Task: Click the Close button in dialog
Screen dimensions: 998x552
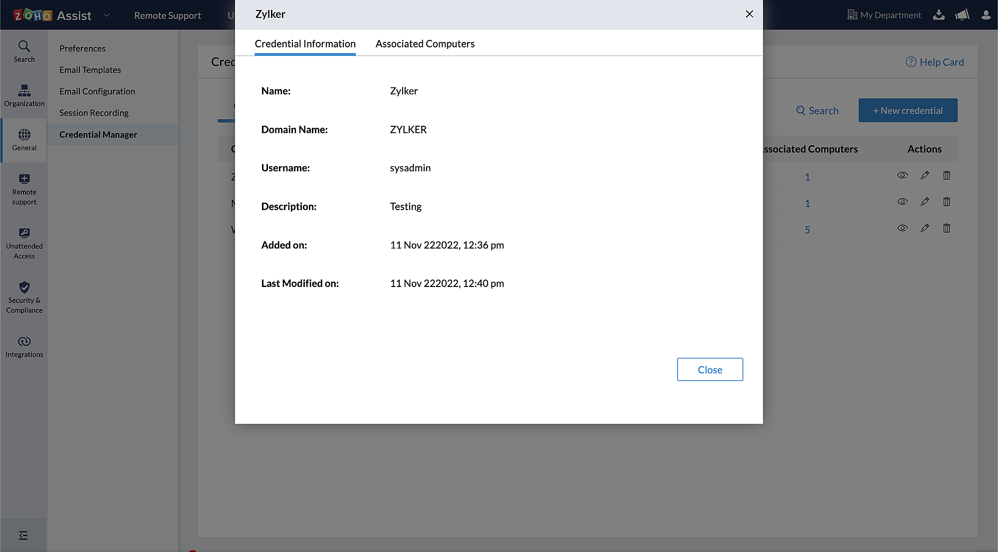Action: click(x=710, y=369)
